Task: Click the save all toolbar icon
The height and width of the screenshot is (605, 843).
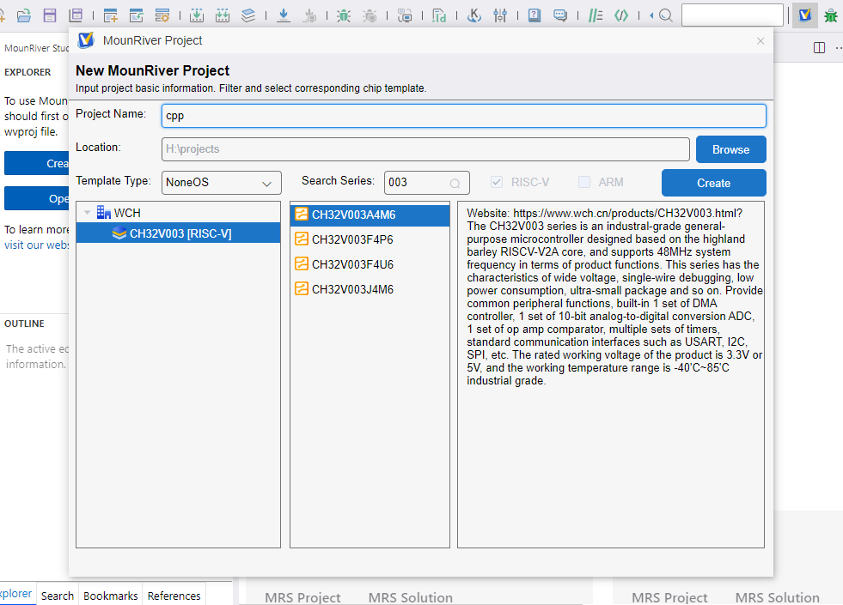Action: (76, 15)
